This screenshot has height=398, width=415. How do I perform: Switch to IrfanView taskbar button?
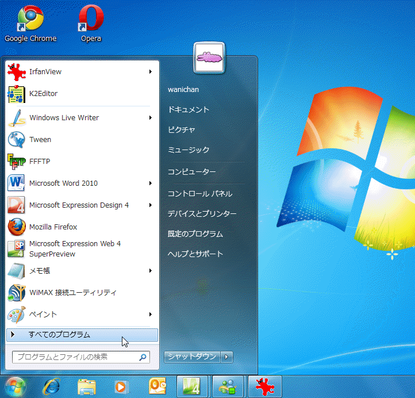click(264, 387)
